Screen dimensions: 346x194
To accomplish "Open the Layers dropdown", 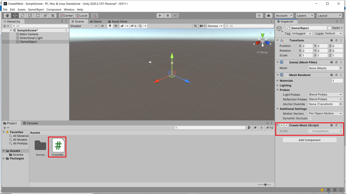I will pos(304,16).
